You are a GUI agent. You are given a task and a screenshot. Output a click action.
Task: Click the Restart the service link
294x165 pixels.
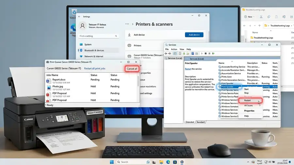click(188, 69)
